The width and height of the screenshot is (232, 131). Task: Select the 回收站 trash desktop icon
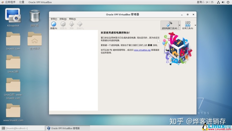[34, 18]
